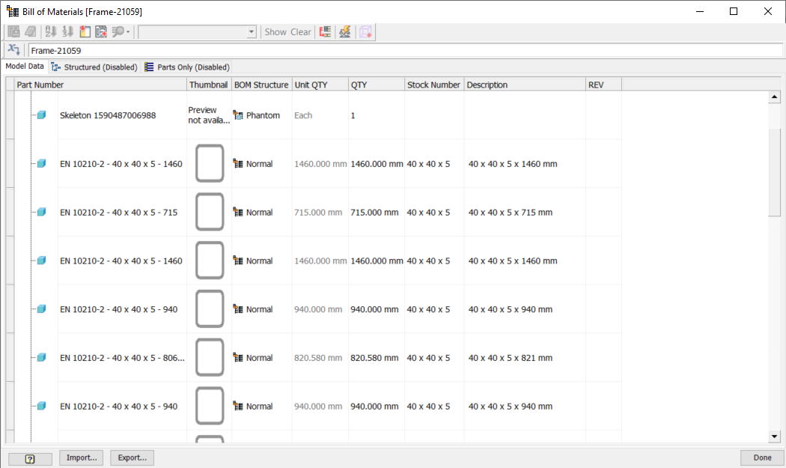Click the thumbnail for the 1460 mm tube

[x=210, y=163]
